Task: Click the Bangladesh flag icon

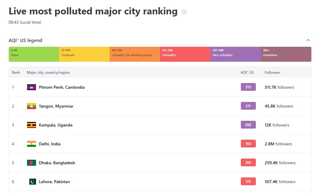Action: [x=32, y=163]
